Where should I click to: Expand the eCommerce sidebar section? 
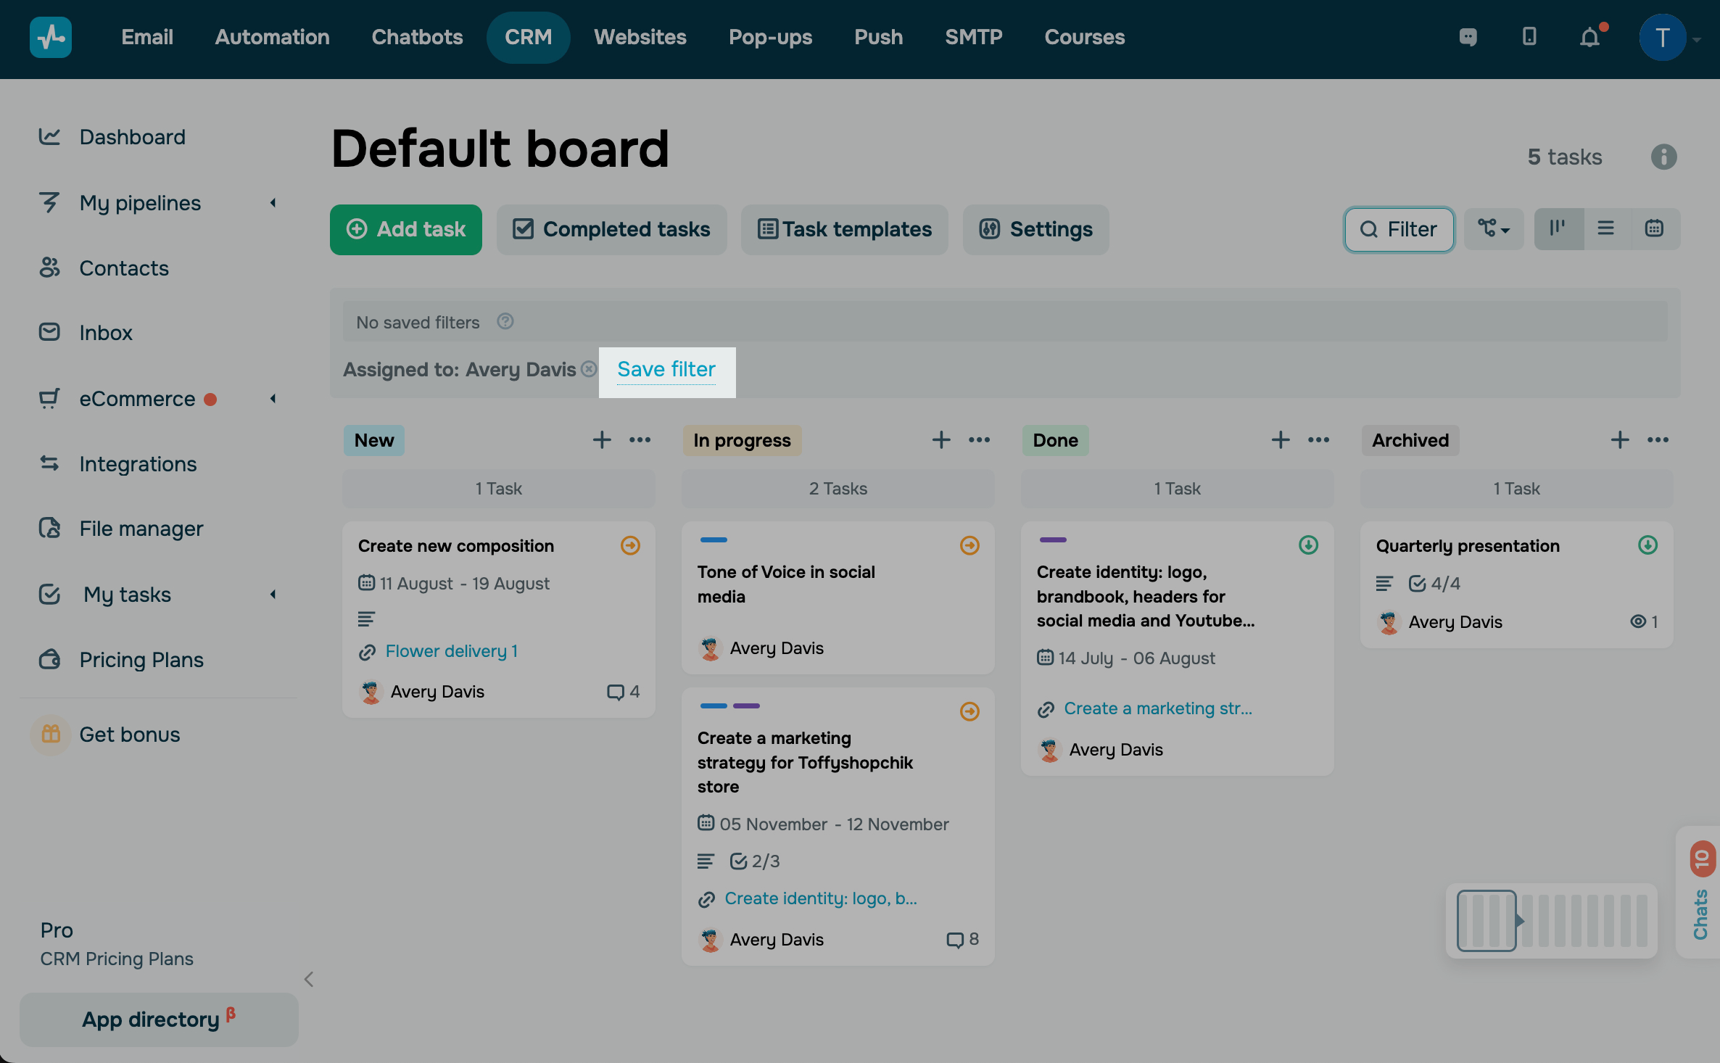click(x=273, y=399)
